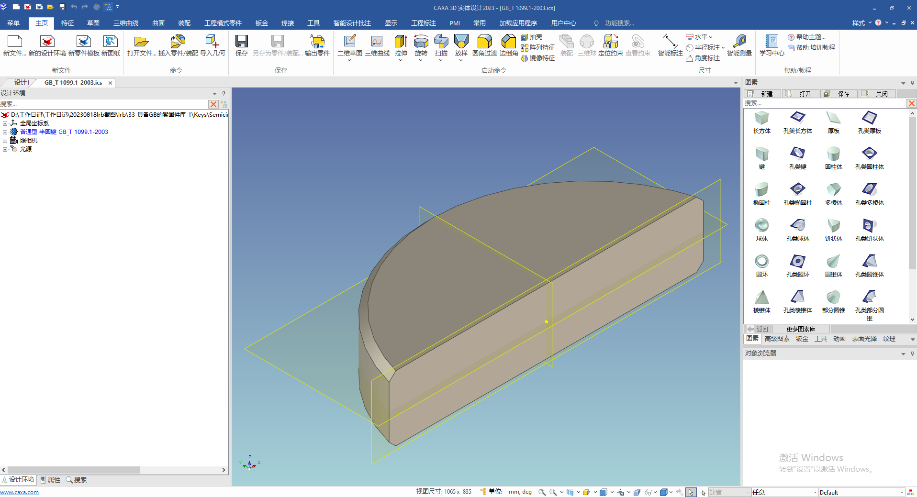The height and width of the screenshot is (497, 917).
Task: Pick the 球体 sphere shape from catalog
Action: pos(762,230)
